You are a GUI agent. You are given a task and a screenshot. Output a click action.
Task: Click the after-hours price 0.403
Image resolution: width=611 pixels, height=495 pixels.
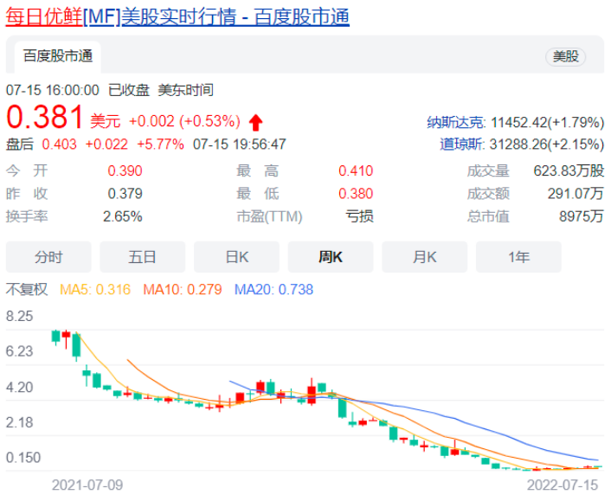[x=59, y=145]
